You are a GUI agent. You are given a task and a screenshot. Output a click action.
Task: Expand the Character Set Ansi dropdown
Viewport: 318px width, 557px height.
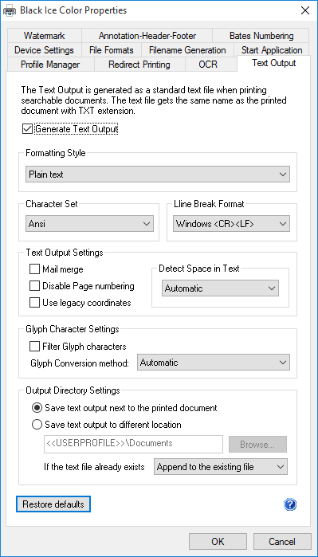click(x=89, y=224)
